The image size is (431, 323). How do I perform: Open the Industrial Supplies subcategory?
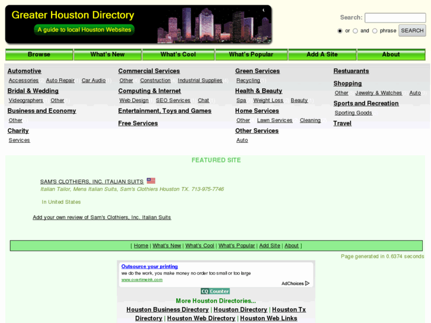[200, 80]
